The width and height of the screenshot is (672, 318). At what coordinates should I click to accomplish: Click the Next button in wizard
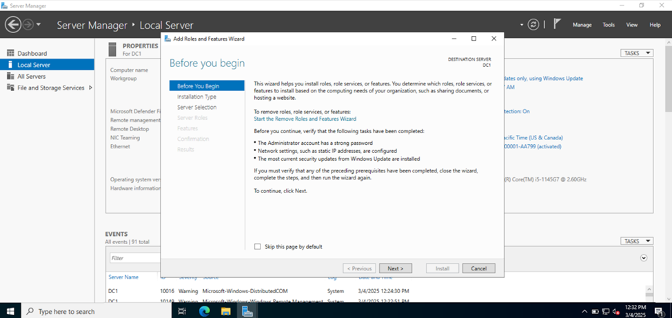tap(396, 268)
